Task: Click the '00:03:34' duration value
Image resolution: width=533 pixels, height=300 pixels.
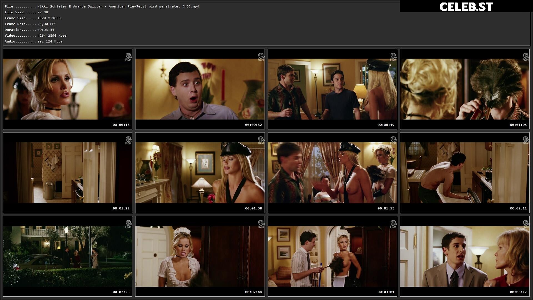Action: [46, 30]
